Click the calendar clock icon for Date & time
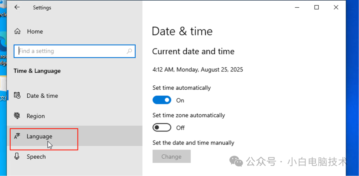Viewport: 359px width, 176px height. (17, 95)
